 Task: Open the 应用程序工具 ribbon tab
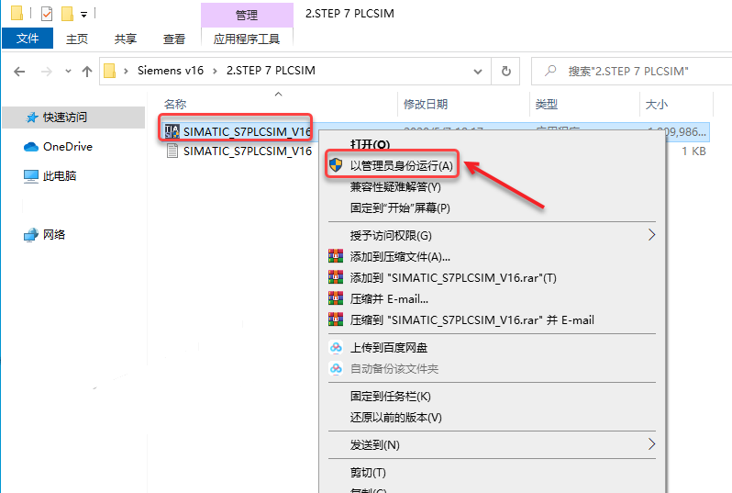tap(247, 39)
